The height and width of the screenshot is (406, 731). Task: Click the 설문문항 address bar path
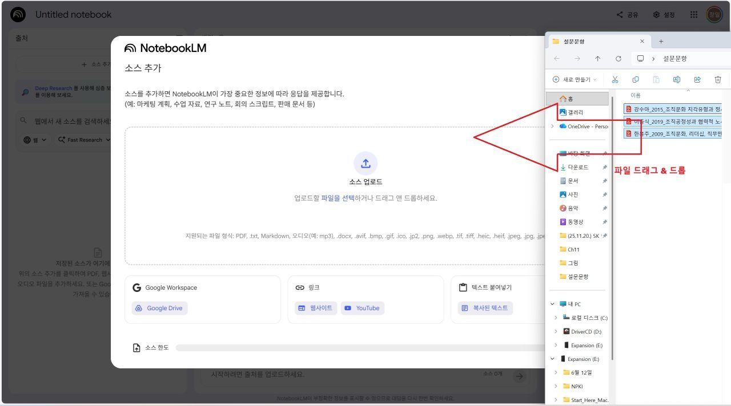(675, 59)
